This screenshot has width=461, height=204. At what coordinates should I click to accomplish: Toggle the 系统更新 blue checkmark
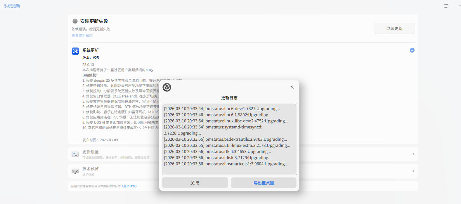pyautogui.click(x=412, y=50)
